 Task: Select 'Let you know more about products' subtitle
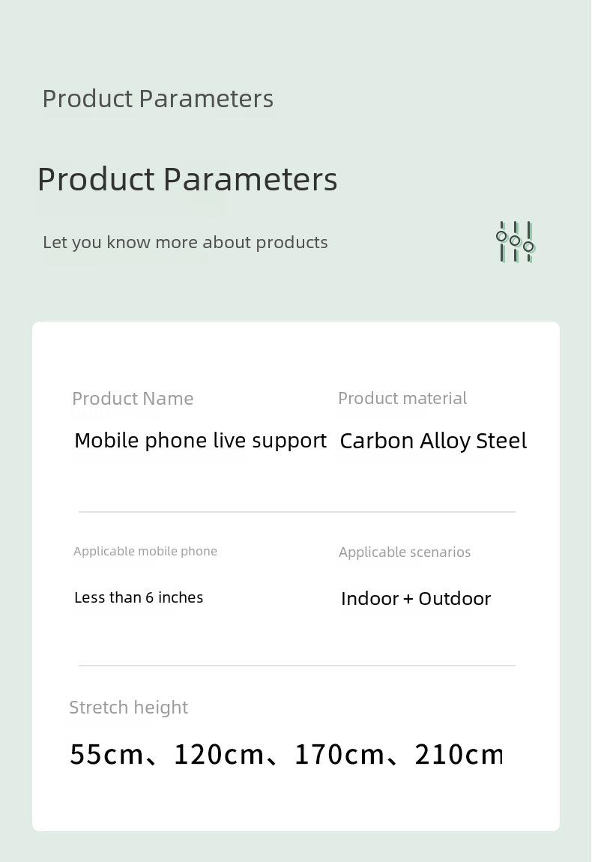[185, 242]
